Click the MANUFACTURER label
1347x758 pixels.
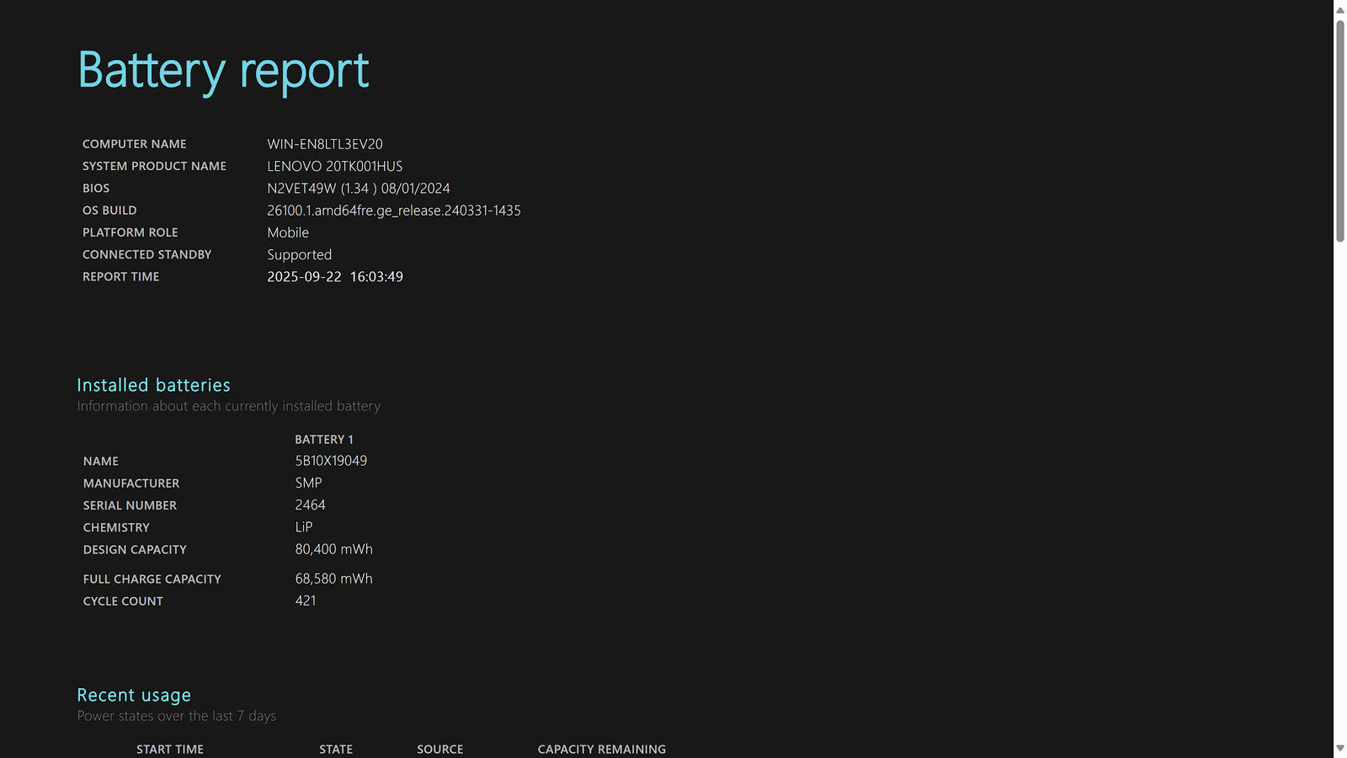pyautogui.click(x=131, y=483)
